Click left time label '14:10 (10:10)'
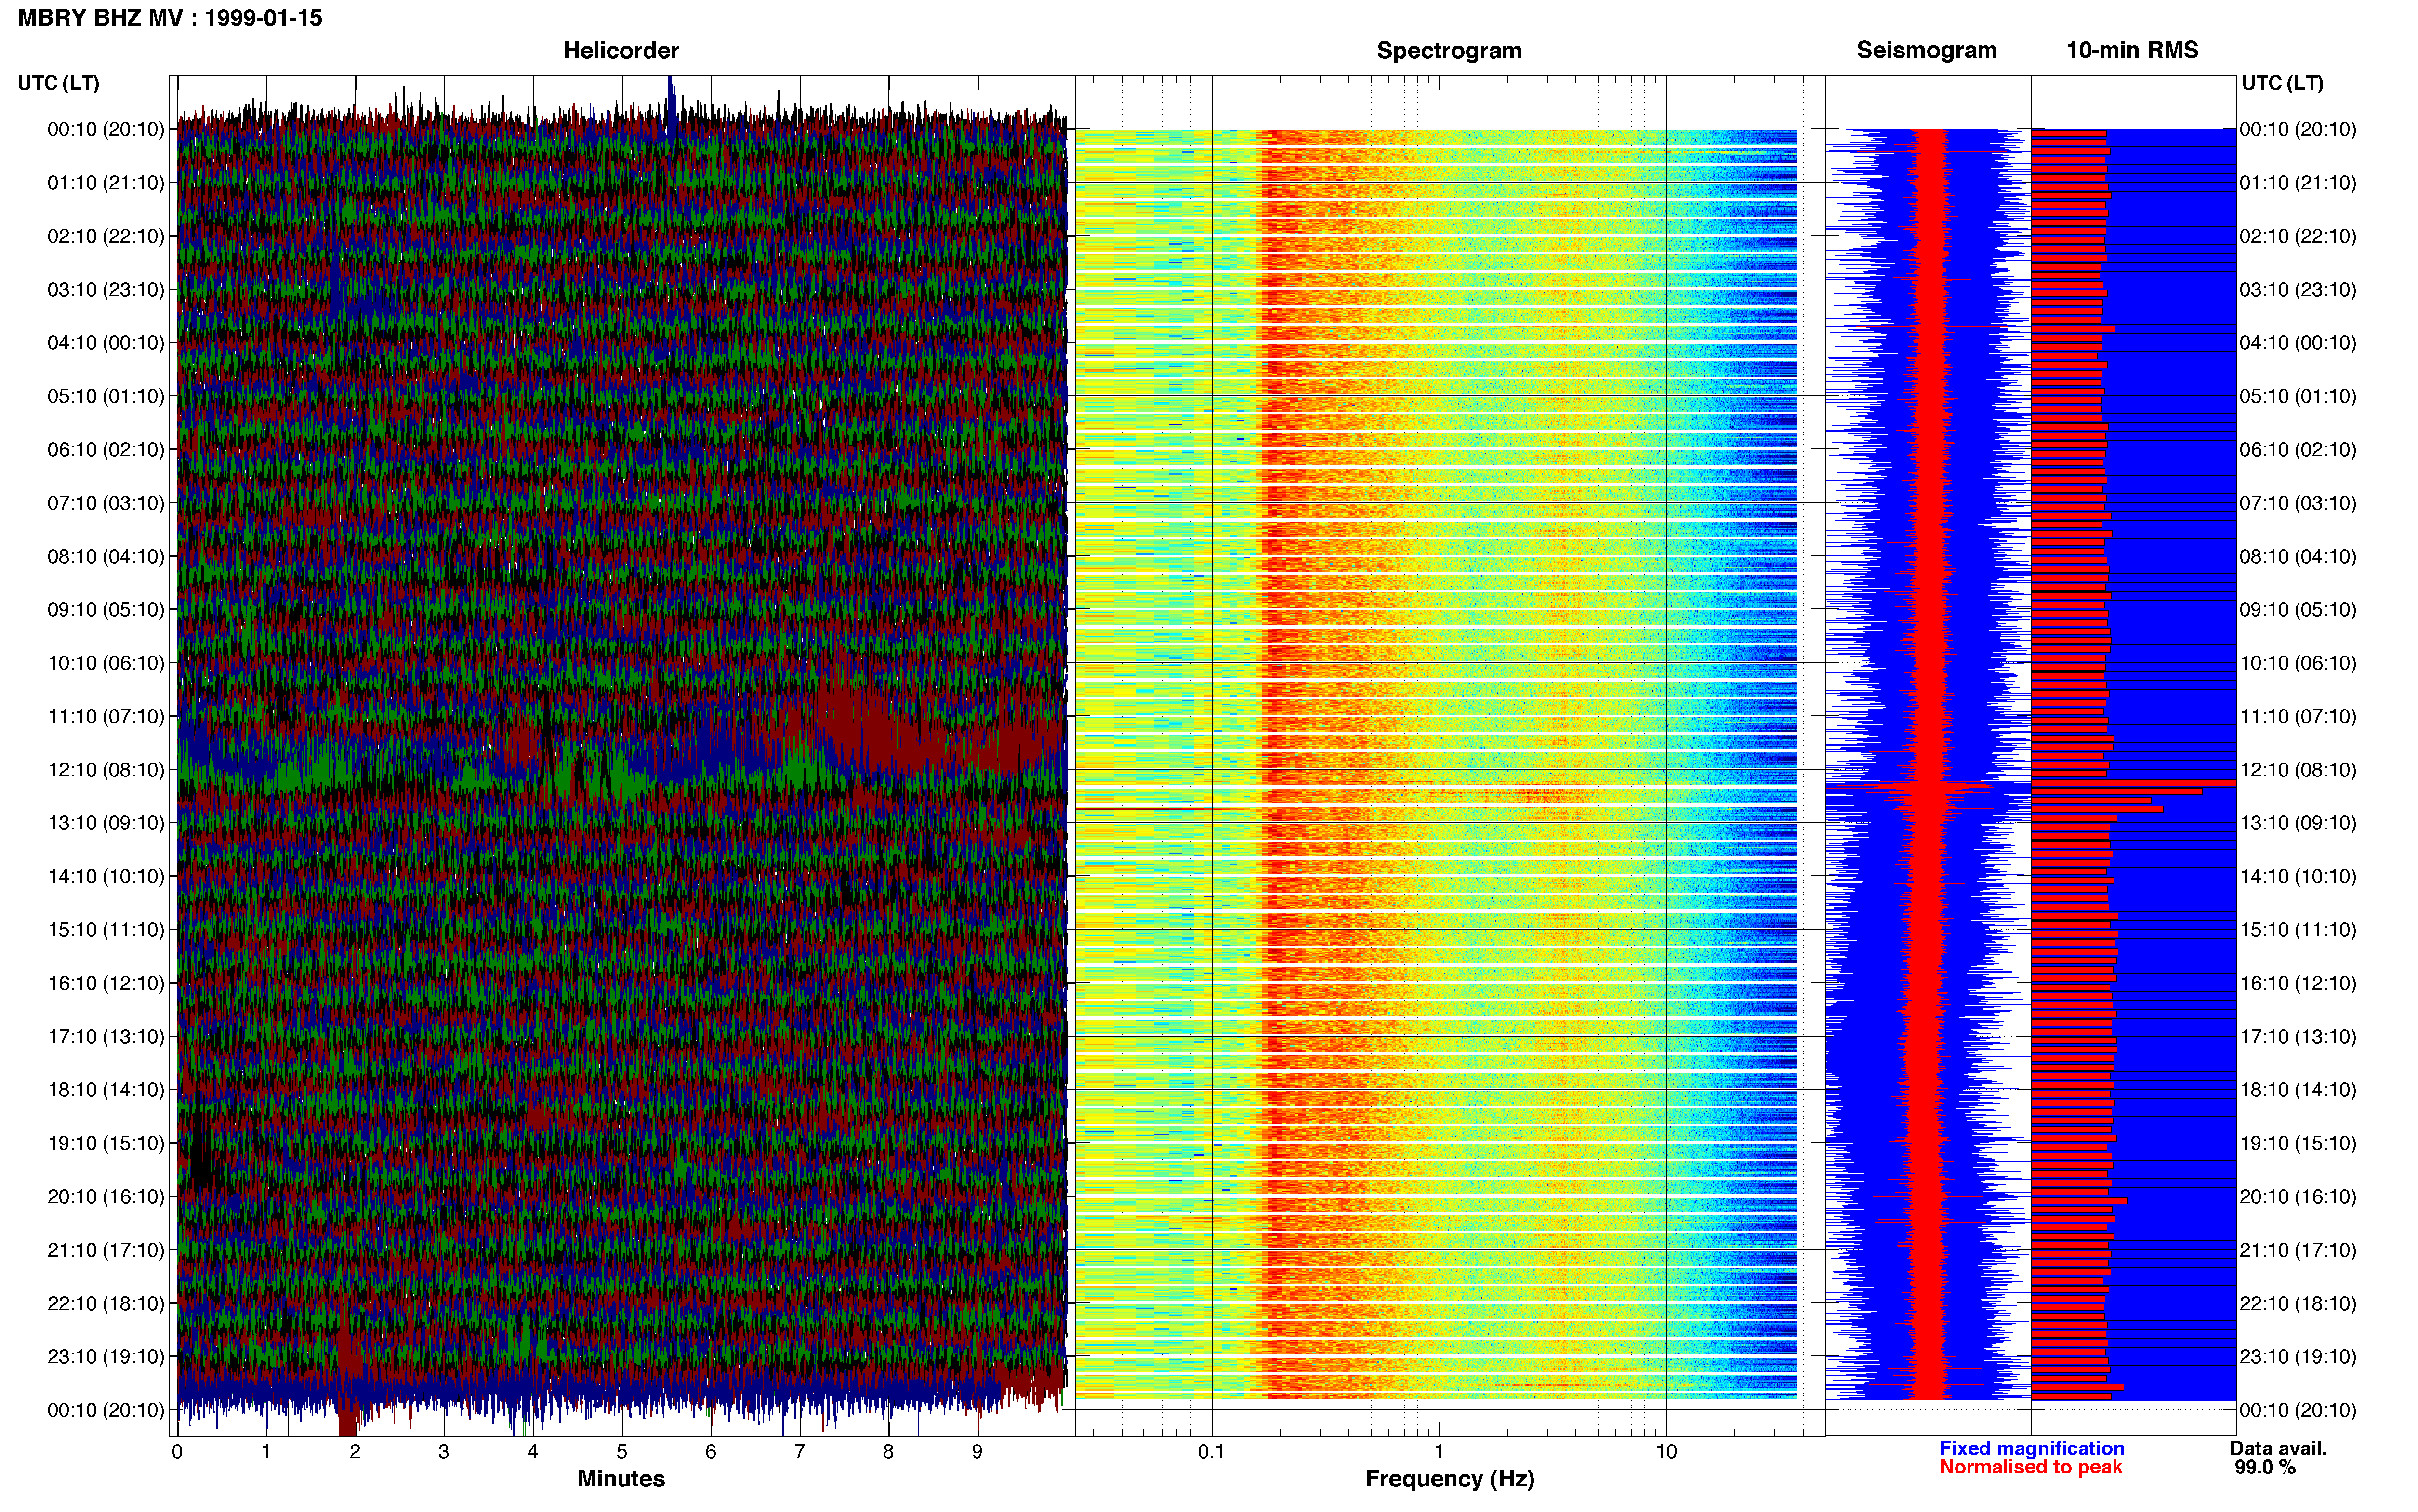Viewport: 2418px width, 1512px height. tap(106, 876)
